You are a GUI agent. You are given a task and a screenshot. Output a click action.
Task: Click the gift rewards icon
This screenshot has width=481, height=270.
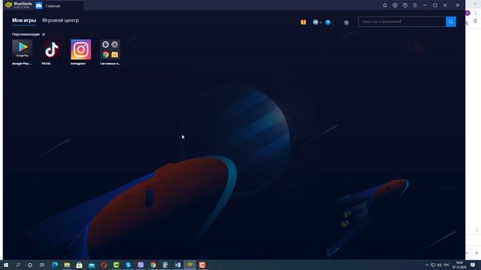click(x=304, y=22)
